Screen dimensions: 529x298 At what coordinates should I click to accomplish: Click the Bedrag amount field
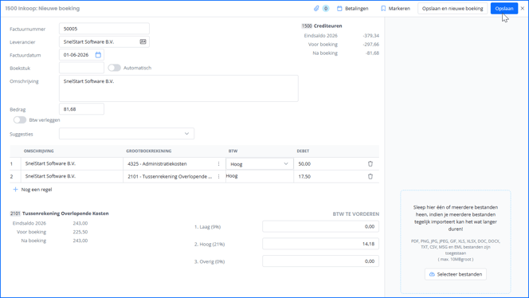81,109
